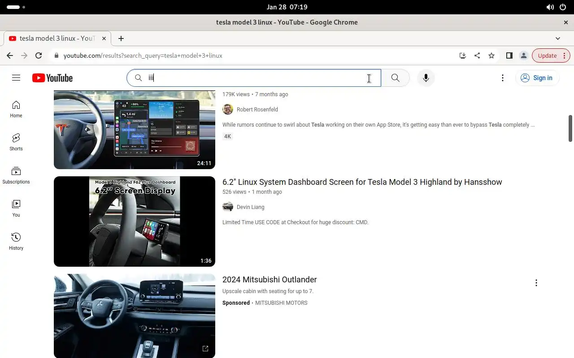View site information lock icon
Viewport: 574px width, 358px height.
click(x=57, y=55)
